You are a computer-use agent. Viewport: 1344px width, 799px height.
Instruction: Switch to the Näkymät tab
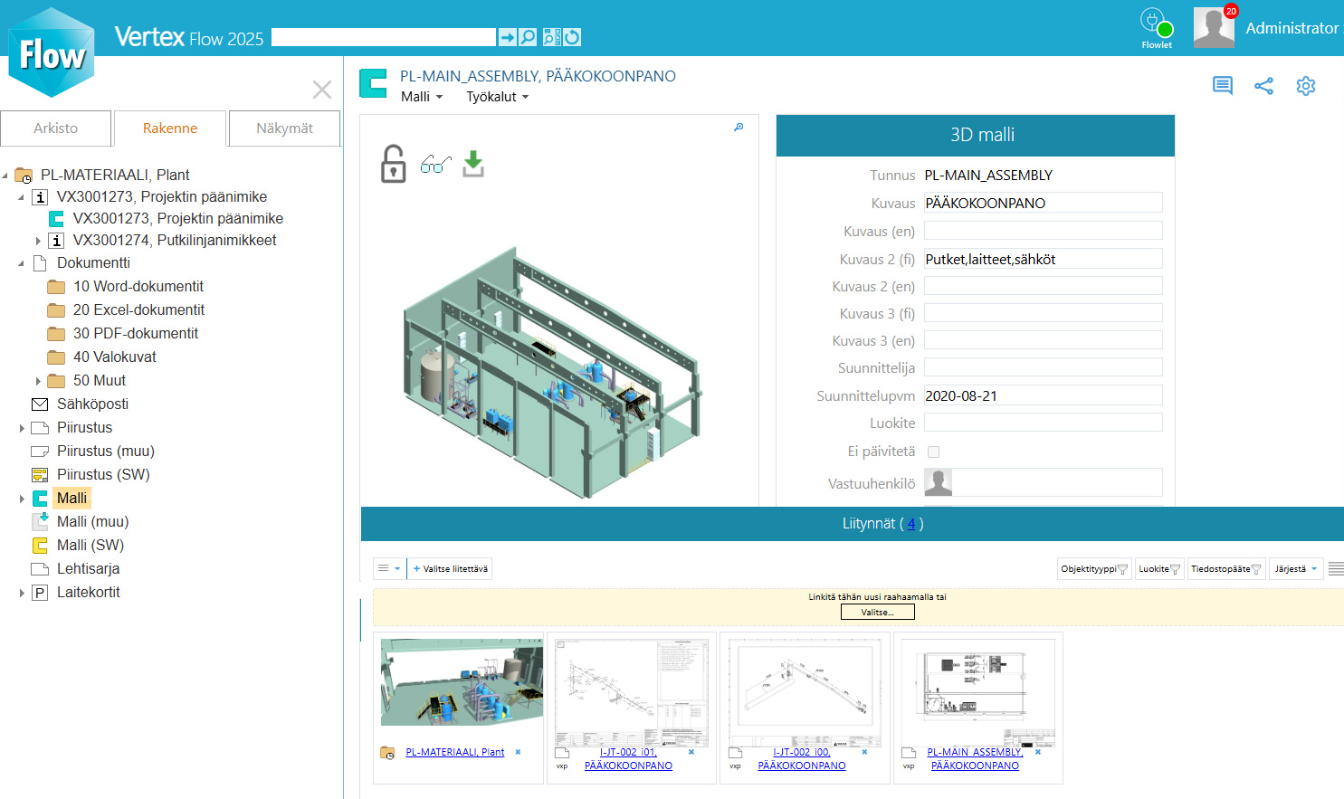284,128
